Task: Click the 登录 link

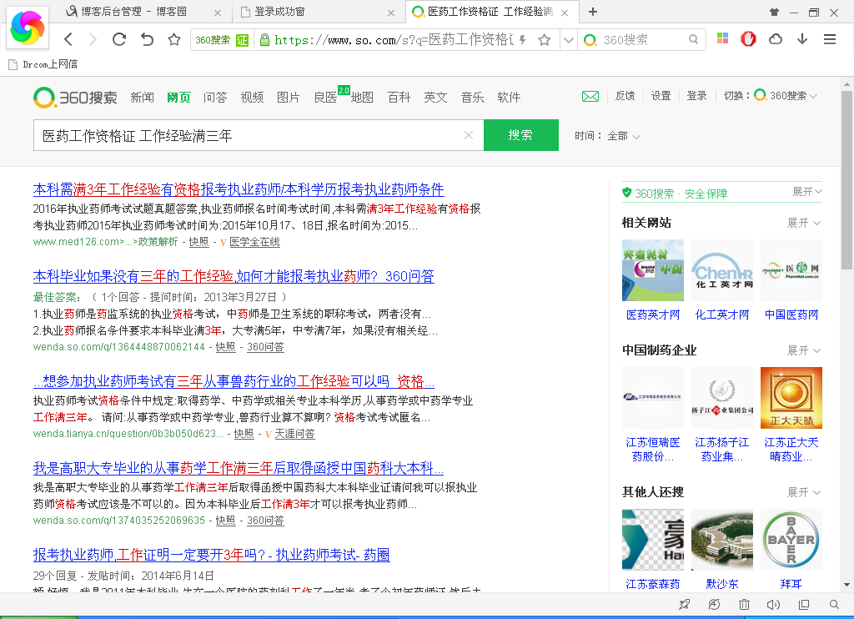Action: tap(696, 96)
